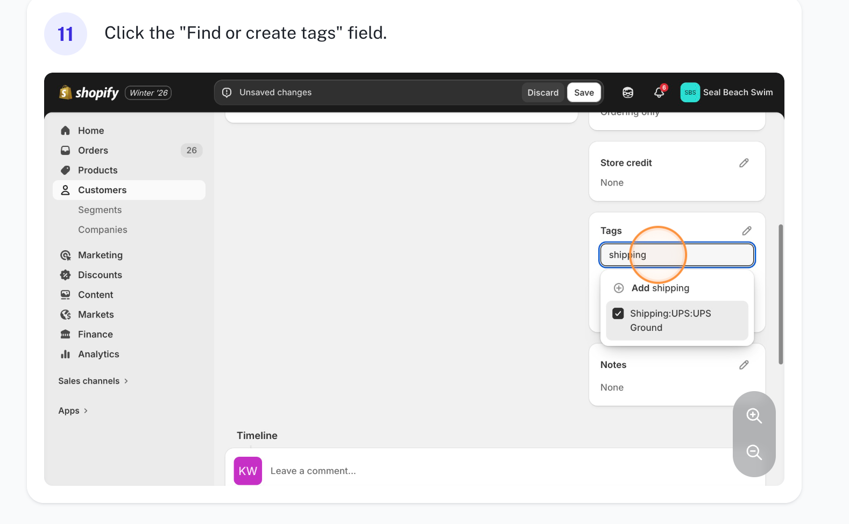Click the page vertical scrollbar
Screen dimensions: 849x524
(781, 294)
